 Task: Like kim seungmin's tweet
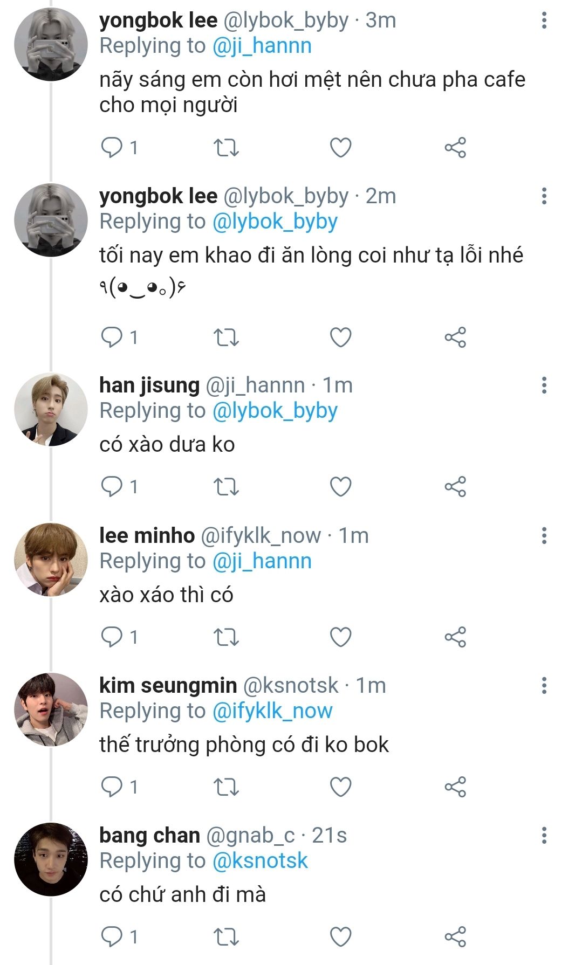pos(340,787)
